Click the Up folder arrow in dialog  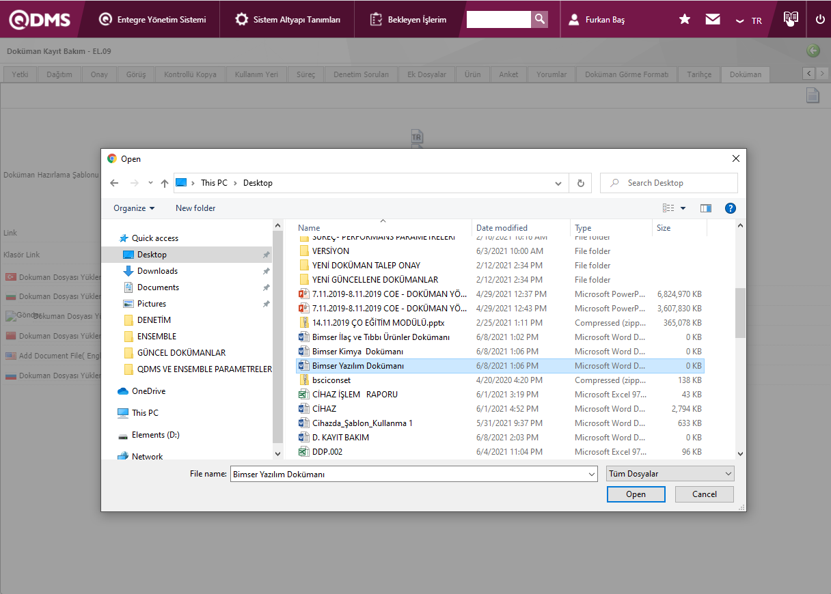point(165,183)
